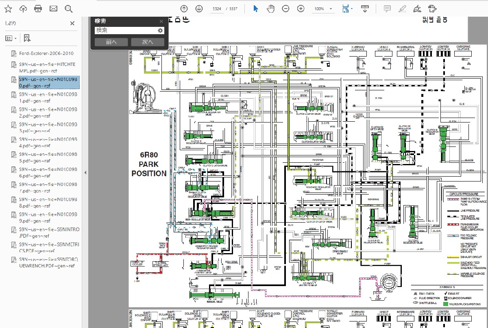
Task: Click the fit page display icon
Action: point(346,9)
